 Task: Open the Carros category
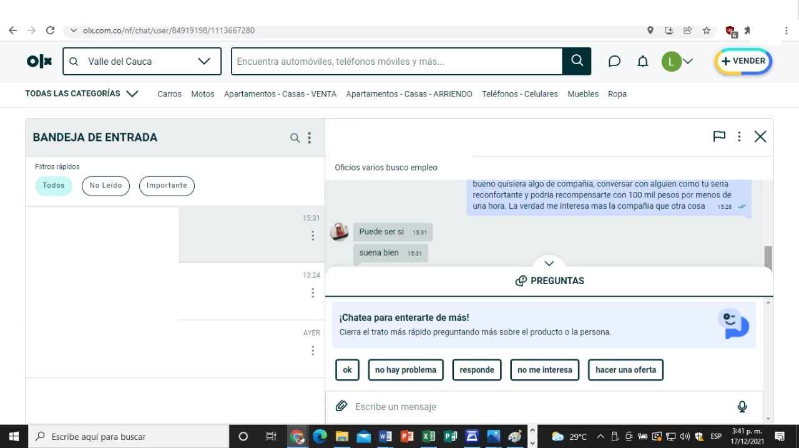[x=169, y=94]
